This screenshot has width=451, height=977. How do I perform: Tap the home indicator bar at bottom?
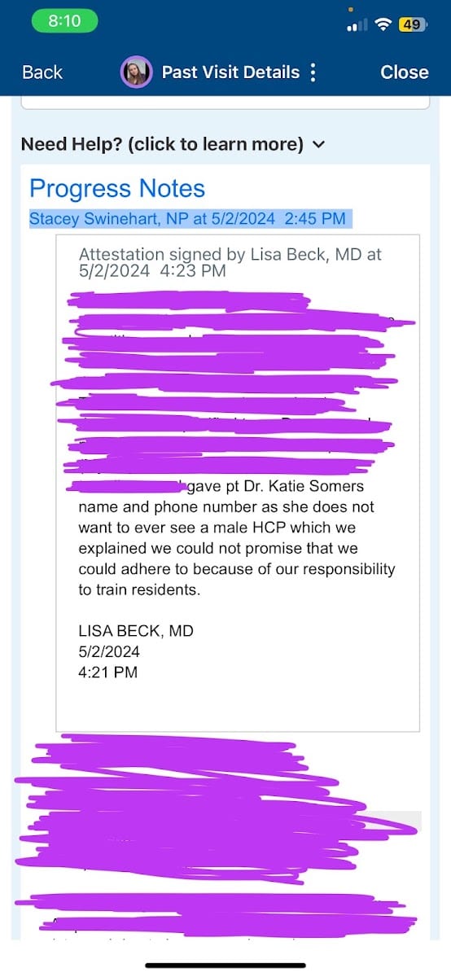coord(225,966)
